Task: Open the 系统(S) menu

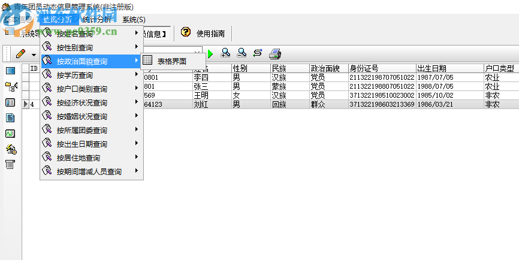Action: [x=134, y=20]
